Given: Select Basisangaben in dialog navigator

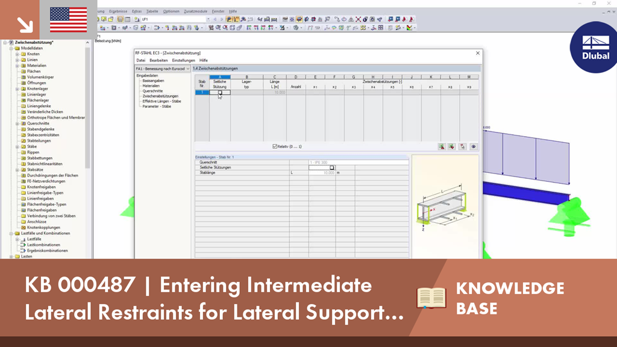Looking at the screenshot, I should pos(153,81).
